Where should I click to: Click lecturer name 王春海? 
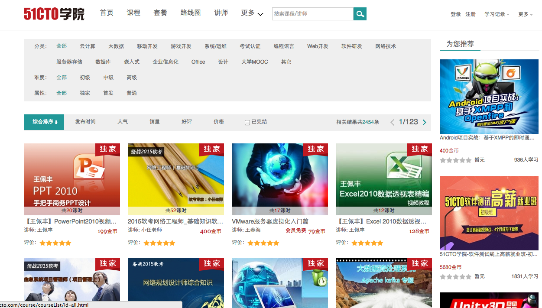point(253,230)
